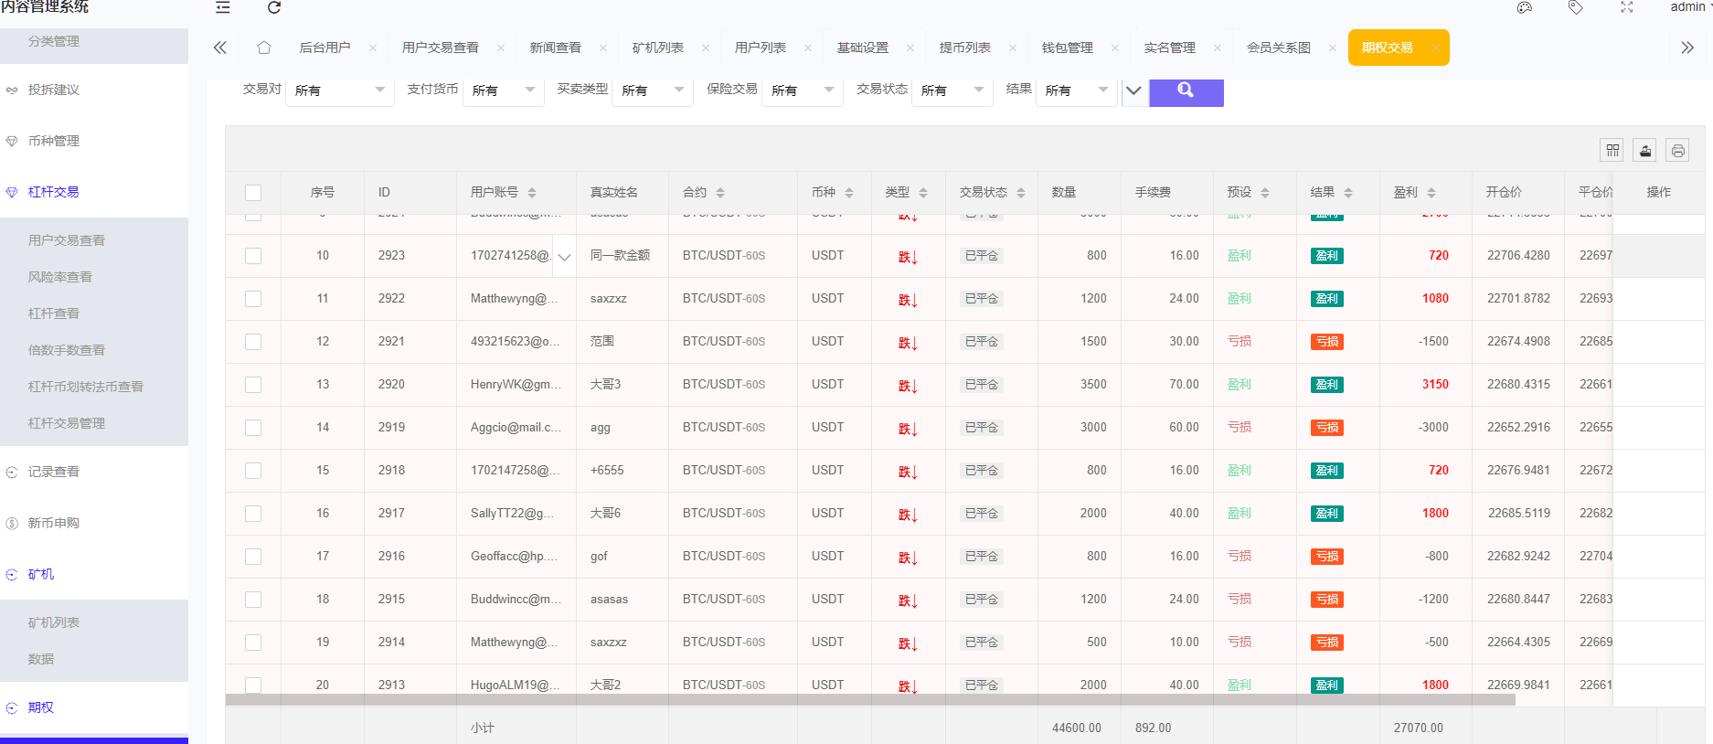Click the purple search button
The image size is (1713, 744).
[1186, 90]
